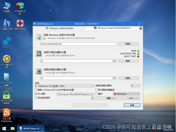Click the installation drive icon

pos(39,71)
